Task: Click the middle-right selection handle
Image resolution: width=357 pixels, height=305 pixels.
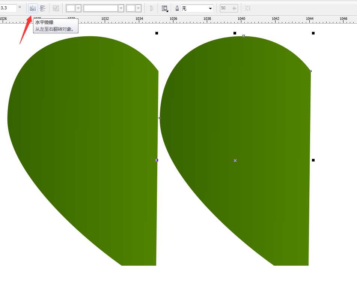Action: (313, 160)
